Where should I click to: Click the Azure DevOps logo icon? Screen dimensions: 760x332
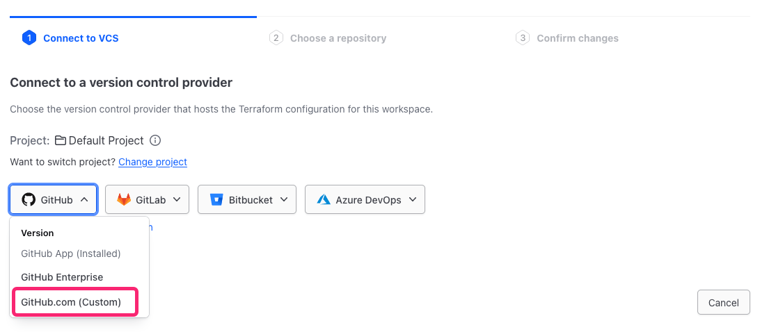click(324, 200)
